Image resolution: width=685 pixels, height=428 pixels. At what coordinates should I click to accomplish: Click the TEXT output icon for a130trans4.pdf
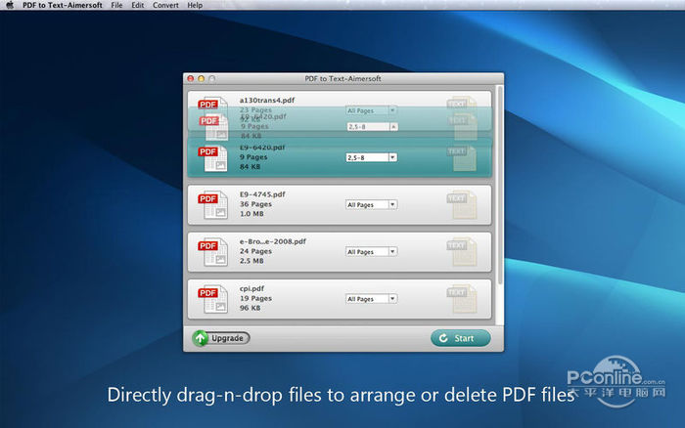[x=462, y=103]
